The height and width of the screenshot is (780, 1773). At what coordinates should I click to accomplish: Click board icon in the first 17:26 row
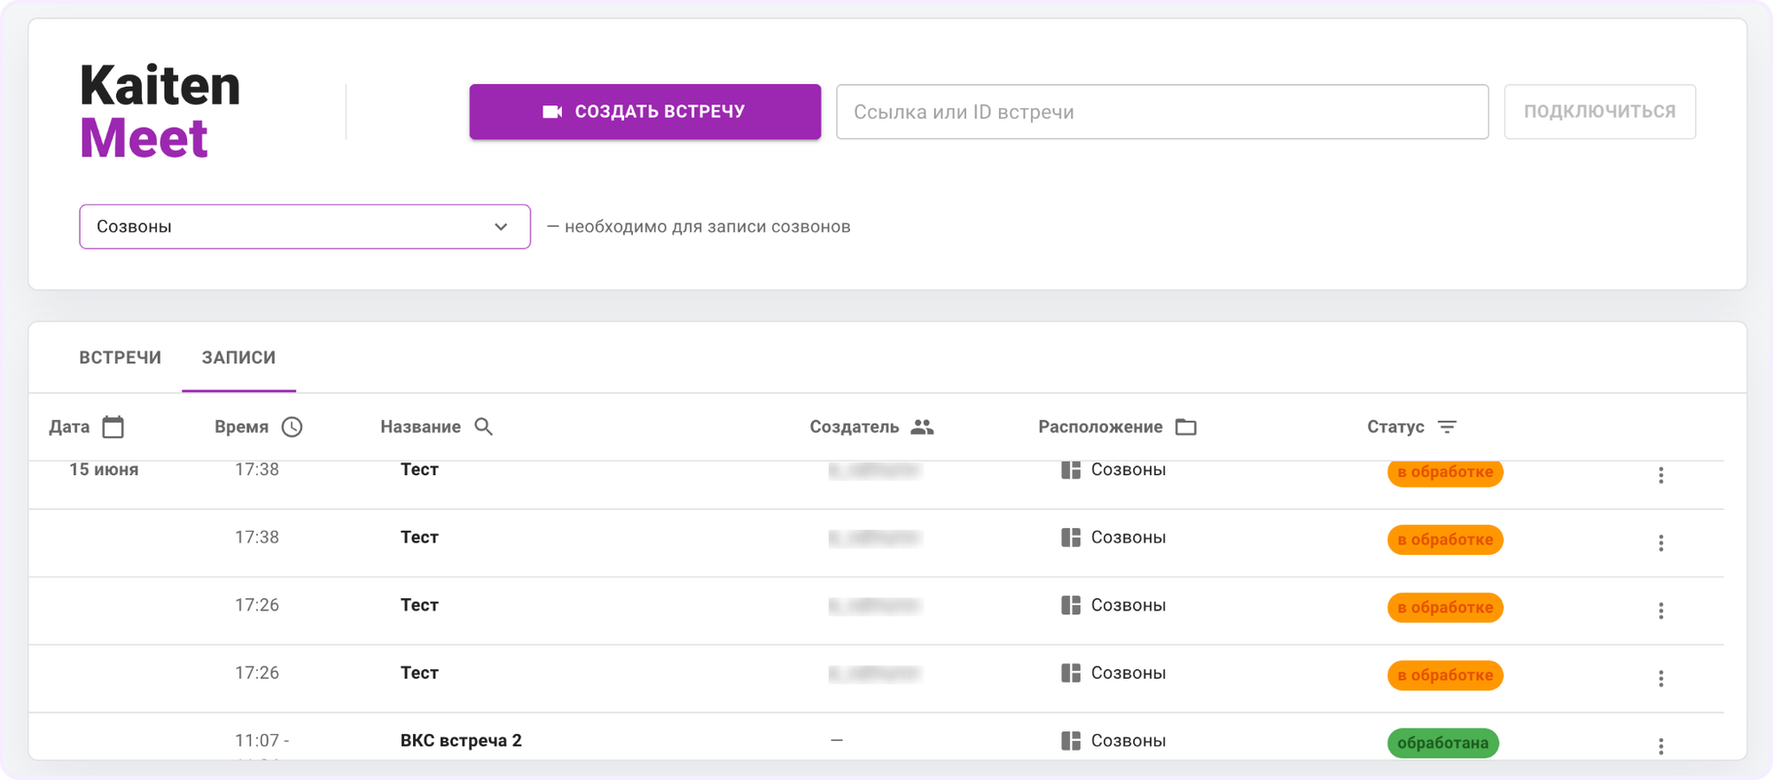tap(1071, 605)
